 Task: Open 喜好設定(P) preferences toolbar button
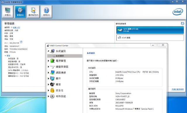(x=33, y=12)
